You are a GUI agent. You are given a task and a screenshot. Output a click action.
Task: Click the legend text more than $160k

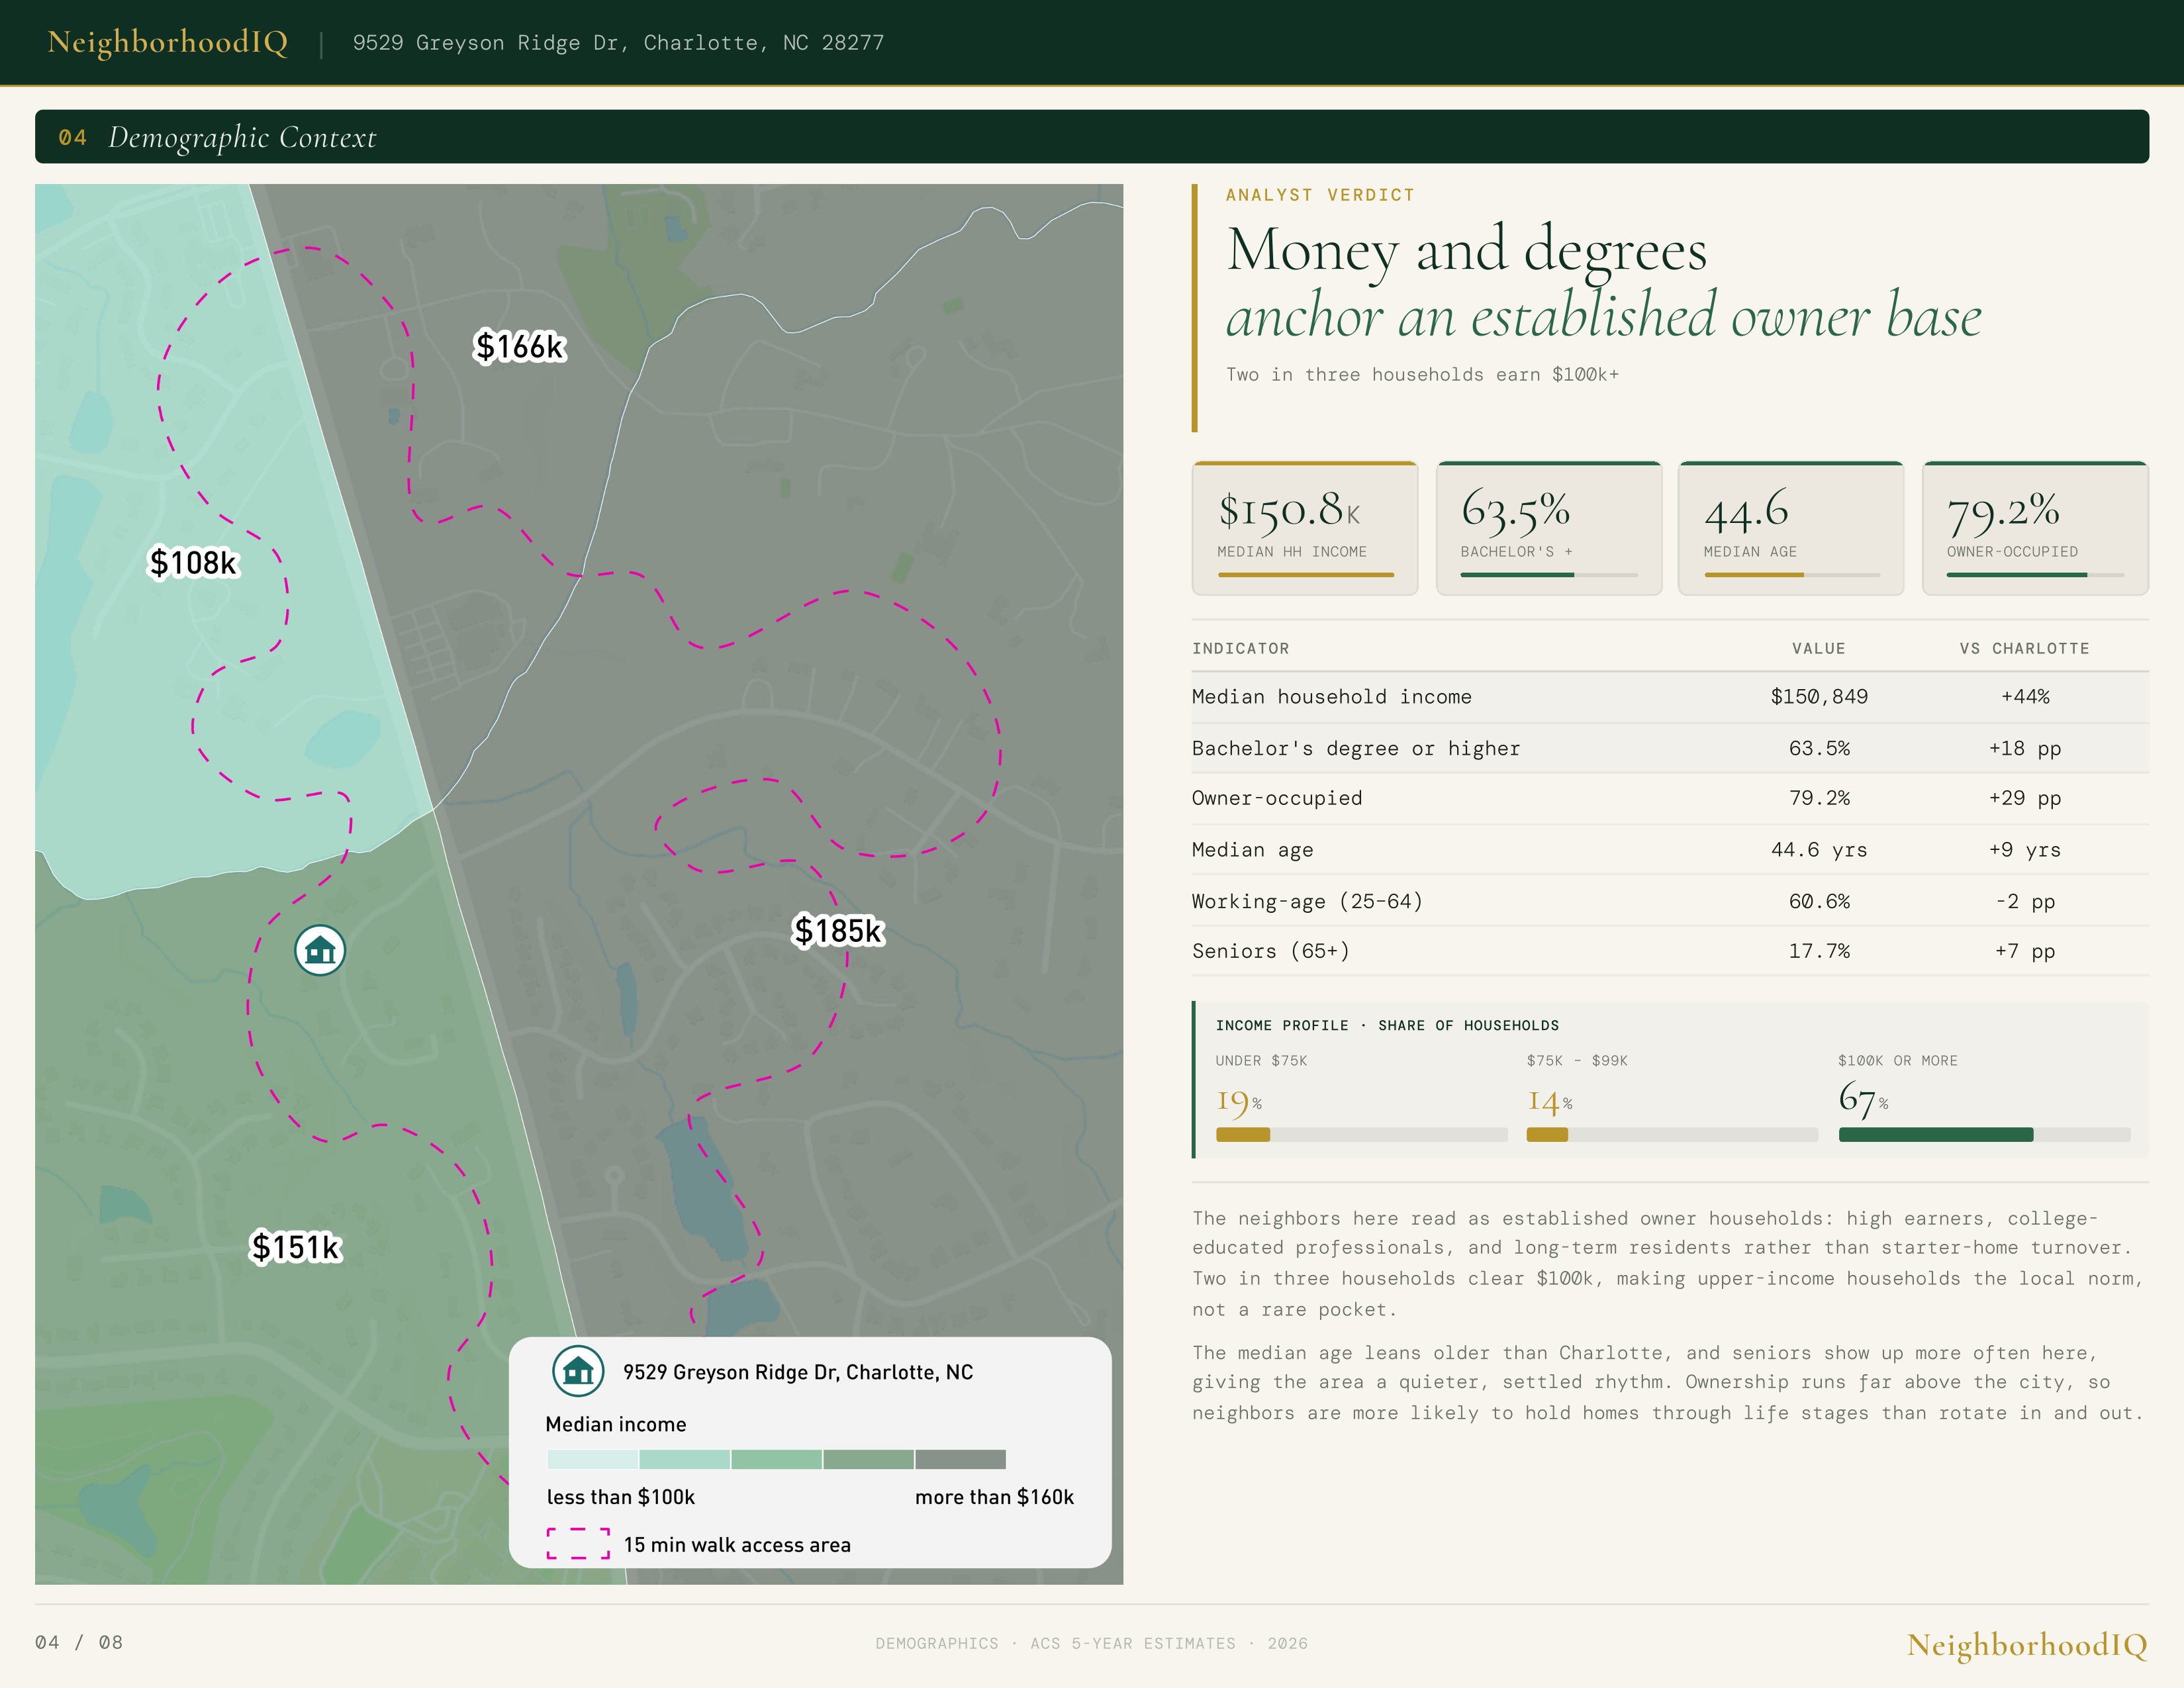994,1497
